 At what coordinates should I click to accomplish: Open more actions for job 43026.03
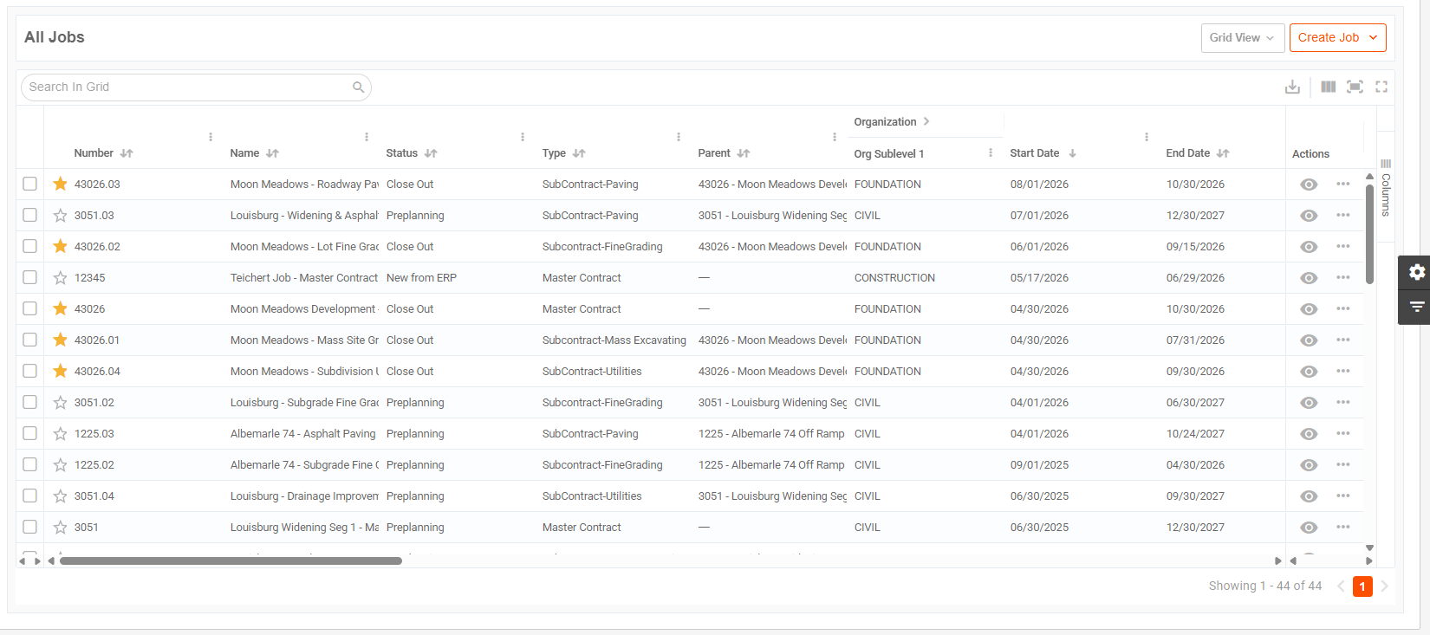[1342, 184]
